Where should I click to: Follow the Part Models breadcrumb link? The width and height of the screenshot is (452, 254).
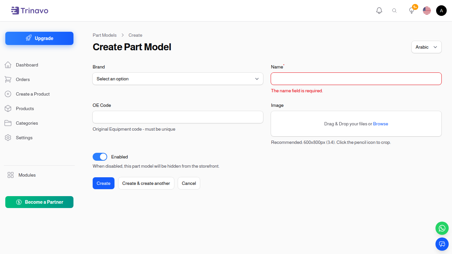click(105, 35)
